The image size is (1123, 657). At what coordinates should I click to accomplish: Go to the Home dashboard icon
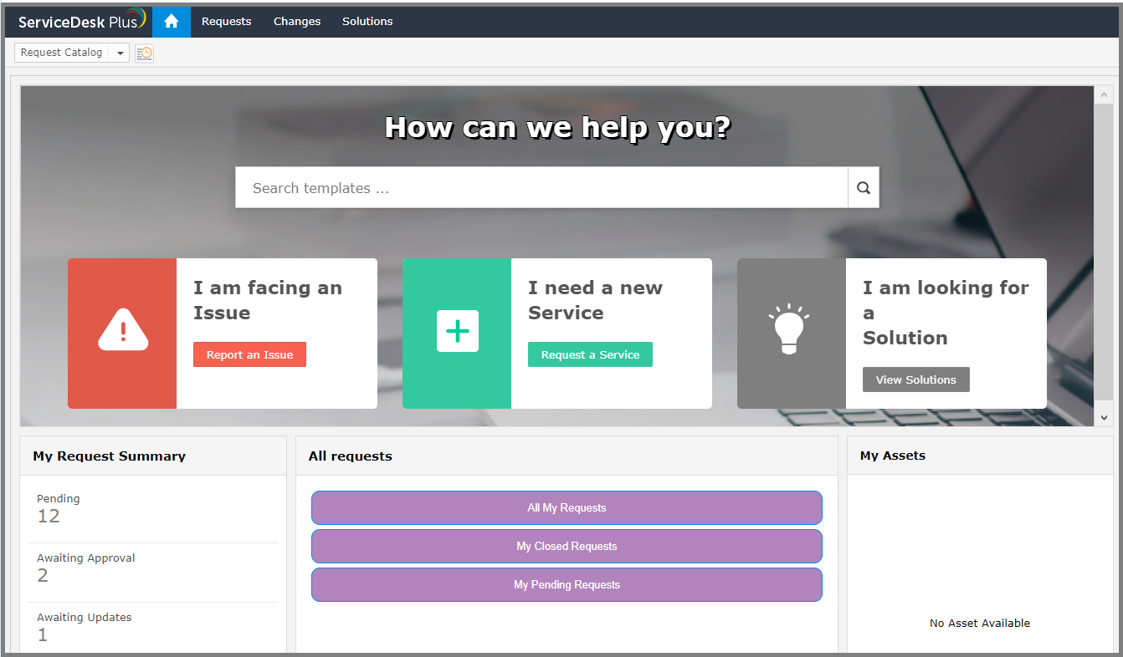click(172, 22)
